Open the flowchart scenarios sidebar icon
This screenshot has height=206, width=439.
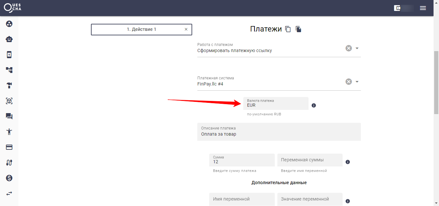(x=9, y=70)
